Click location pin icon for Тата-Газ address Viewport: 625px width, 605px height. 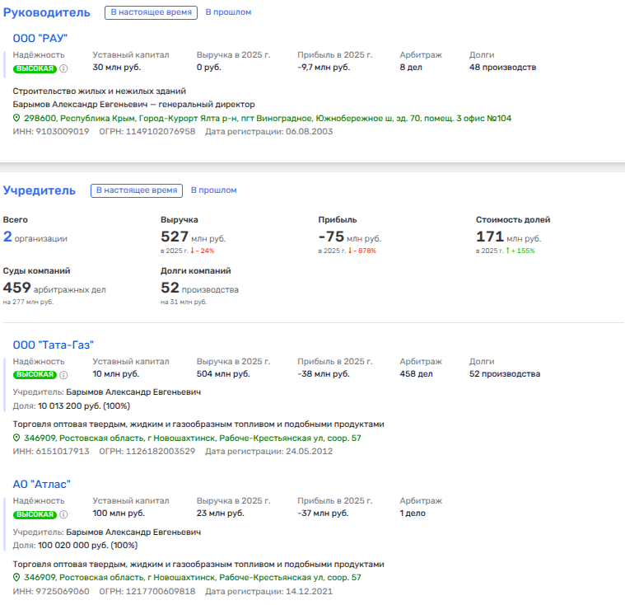pyautogui.click(x=16, y=439)
